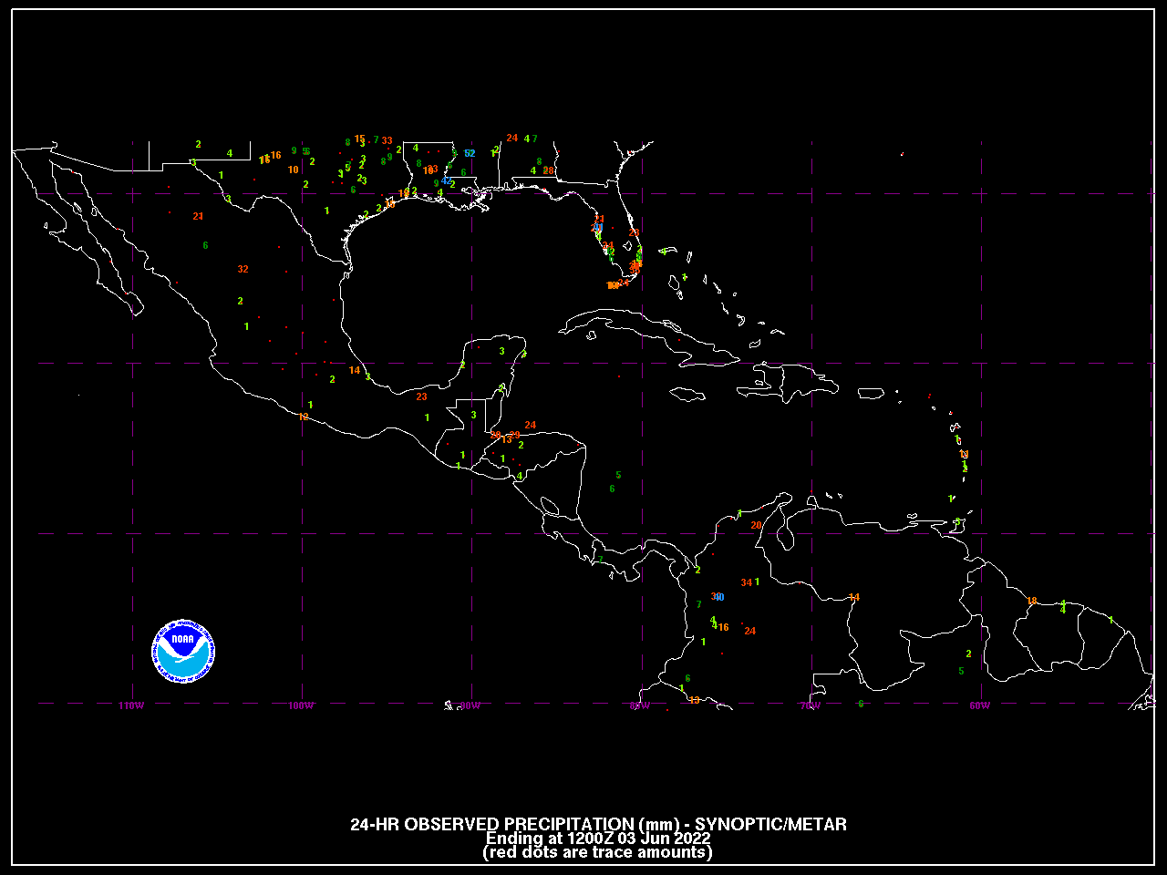The height and width of the screenshot is (875, 1167).
Task: Click the green 5 in the Caribbean off Nicaragua
Action: click(x=618, y=475)
